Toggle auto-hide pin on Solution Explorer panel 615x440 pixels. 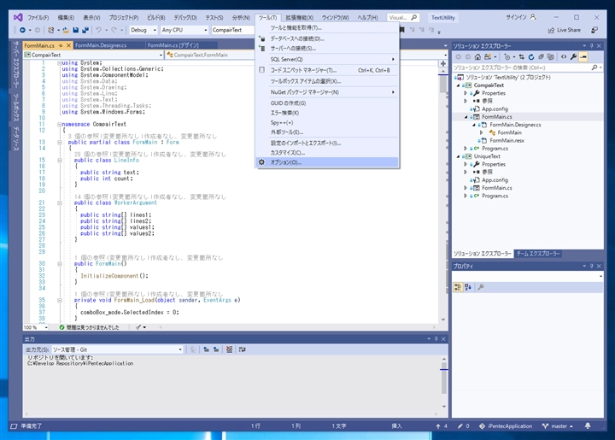(591, 46)
